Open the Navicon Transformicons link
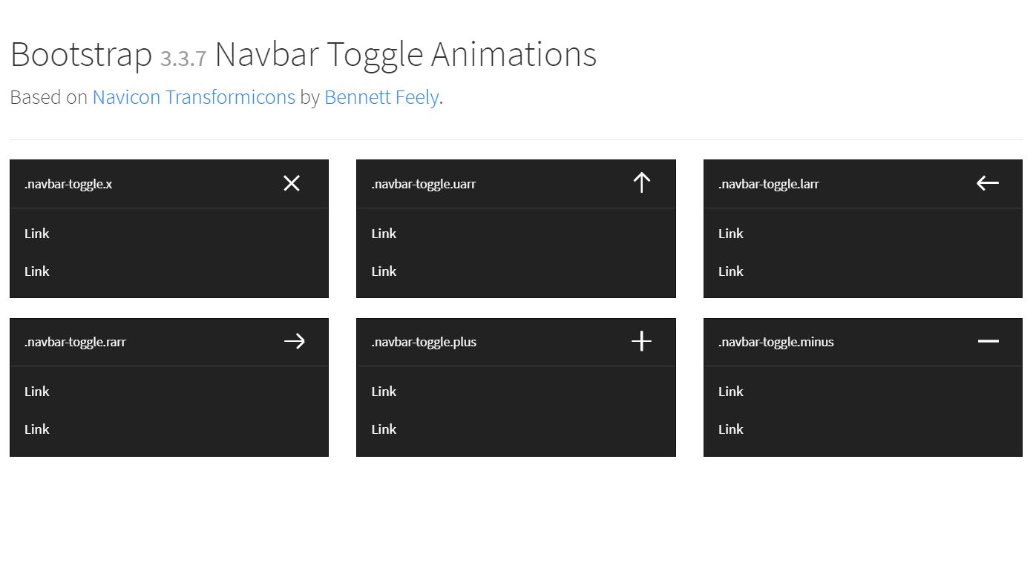Viewport: 1036px width, 571px height. pyautogui.click(x=194, y=97)
